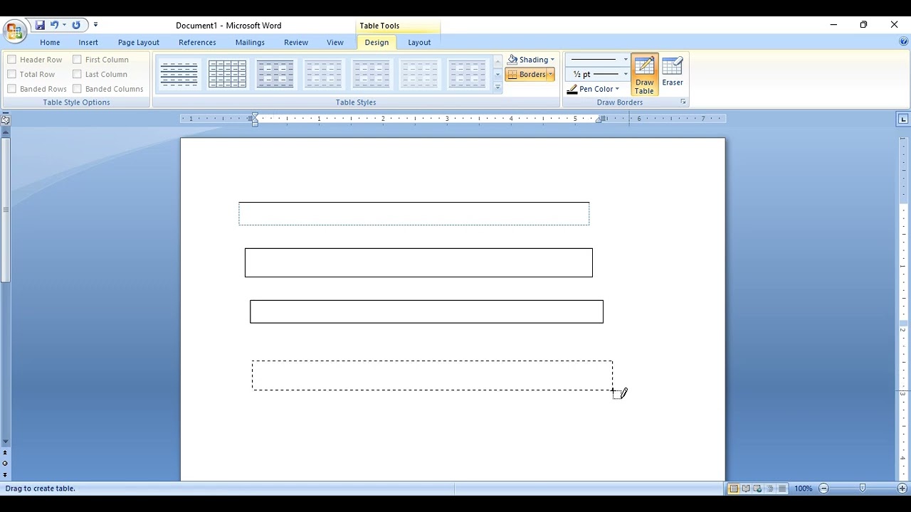Click the Pen Color icon
The image size is (911, 512).
pos(572,90)
